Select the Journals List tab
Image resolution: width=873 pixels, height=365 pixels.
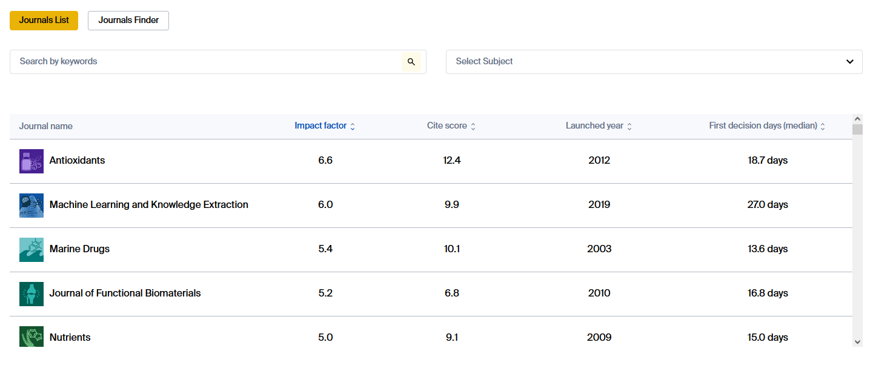tap(44, 21)
